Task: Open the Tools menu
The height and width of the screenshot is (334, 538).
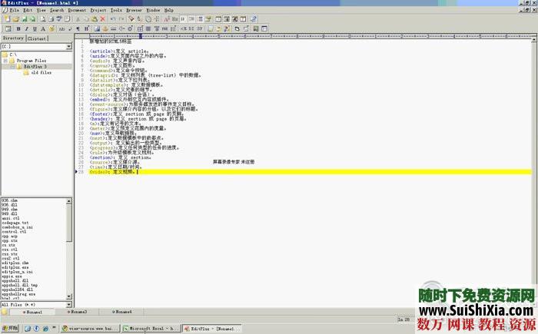Action: [x=116, y=10]
